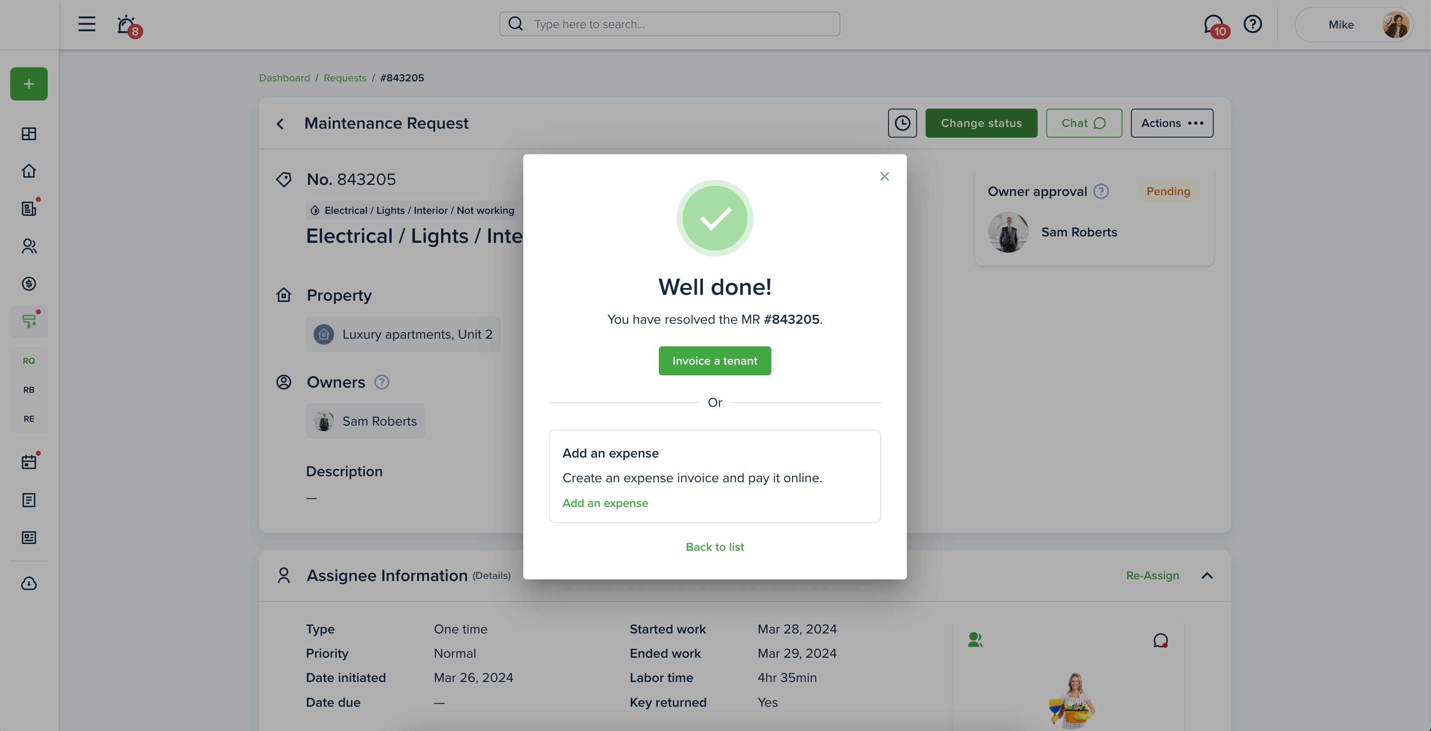Select the RB sidebar tab
1431x731 pixels.
pyautogui.click(x=29, y=390)
